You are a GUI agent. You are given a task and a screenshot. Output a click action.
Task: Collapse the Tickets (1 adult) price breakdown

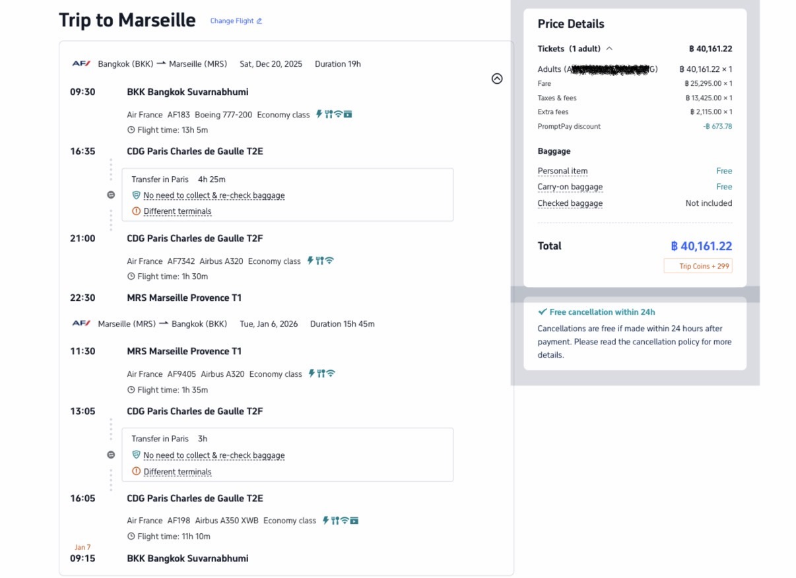609,48
